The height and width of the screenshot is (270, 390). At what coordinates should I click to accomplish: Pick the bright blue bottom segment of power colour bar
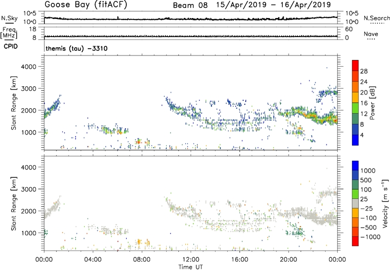coord(355,140)
